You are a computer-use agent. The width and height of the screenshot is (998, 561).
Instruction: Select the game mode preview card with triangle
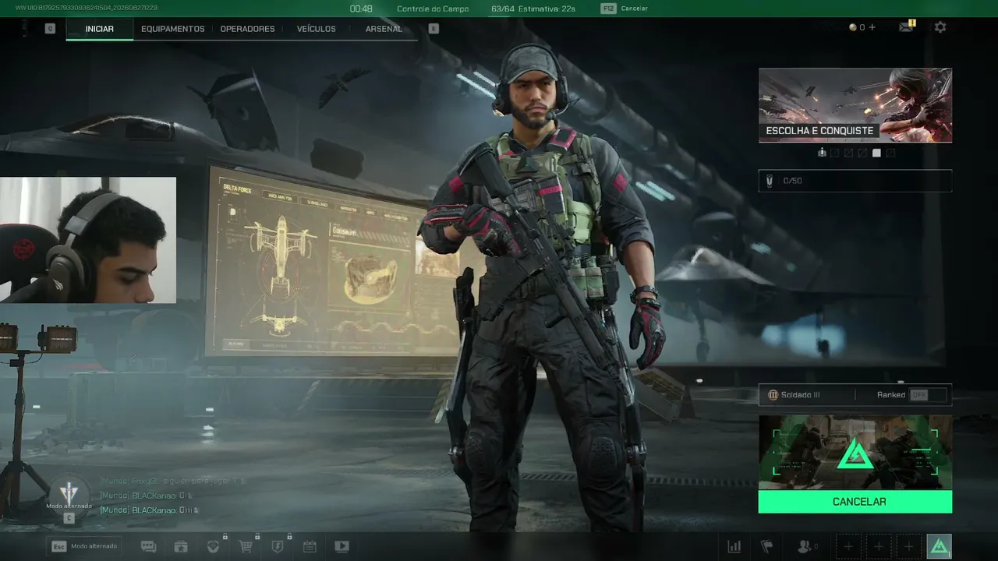pyautogui.click(x=855, y=453)
